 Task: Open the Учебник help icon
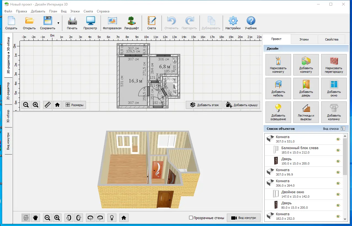point(251,23)
